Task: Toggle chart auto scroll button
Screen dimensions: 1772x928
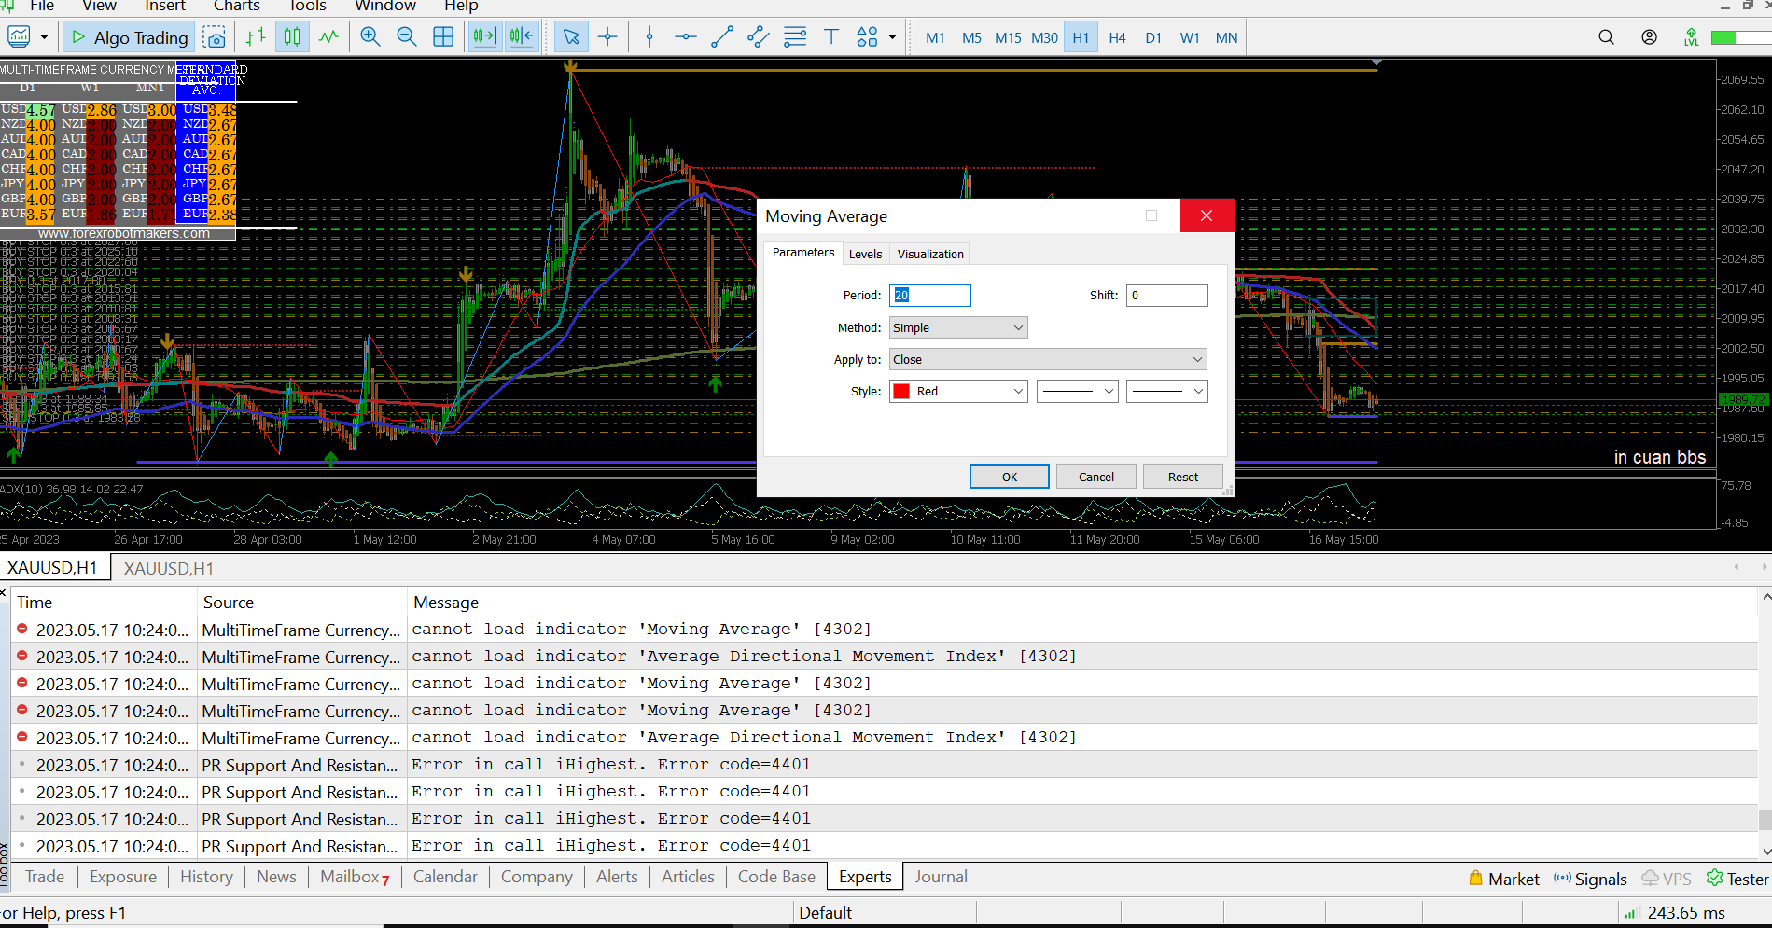Action: coord(484,37)
